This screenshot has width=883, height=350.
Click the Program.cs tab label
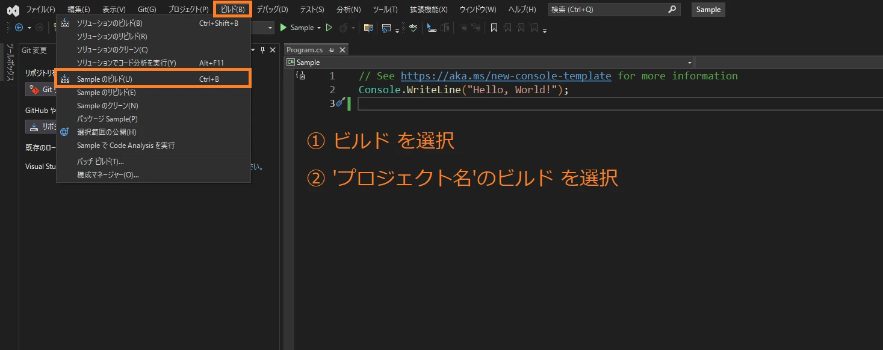pyautogui.click(x=305, y=50)
